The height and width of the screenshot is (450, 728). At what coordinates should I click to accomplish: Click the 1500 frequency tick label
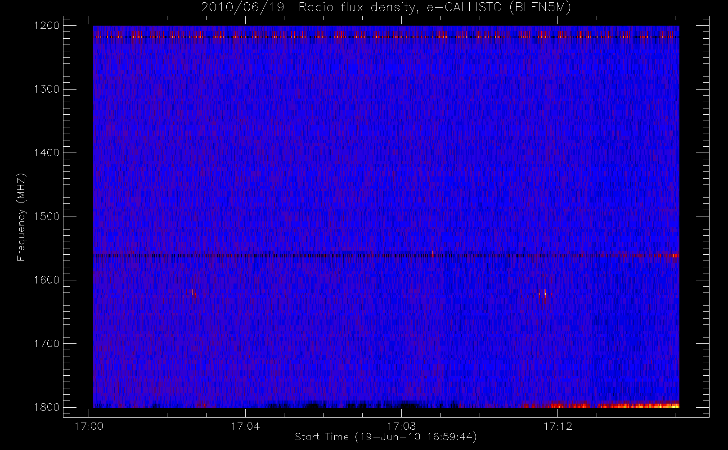tap(47, 216)
